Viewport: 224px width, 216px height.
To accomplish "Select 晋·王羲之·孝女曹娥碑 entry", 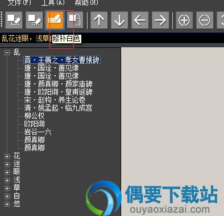I will [62, 60].
